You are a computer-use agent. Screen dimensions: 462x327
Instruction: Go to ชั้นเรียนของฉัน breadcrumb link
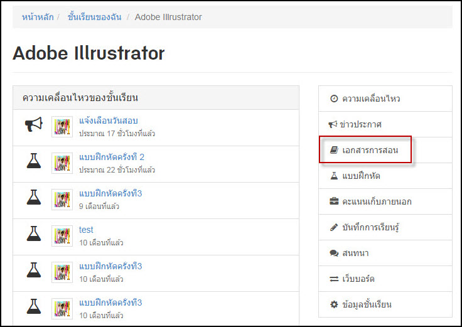[x=94, y=17]
